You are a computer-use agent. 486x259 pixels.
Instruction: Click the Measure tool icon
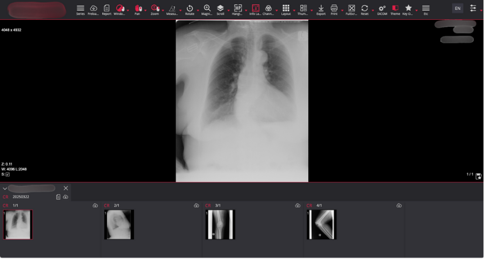click(x=172, y=8)
